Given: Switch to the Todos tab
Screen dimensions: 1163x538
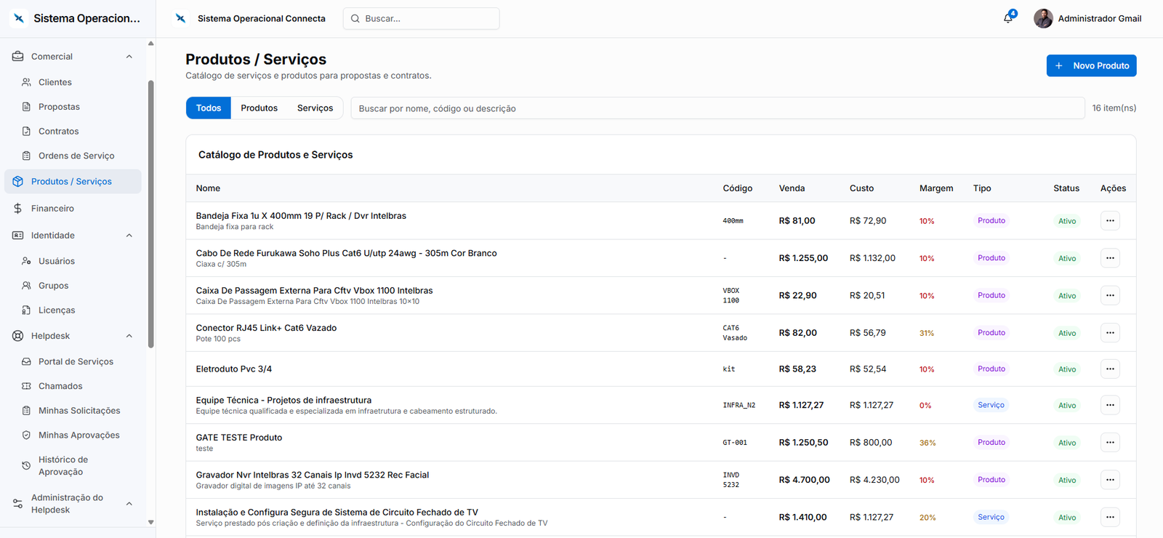Looking at the screenshot, I should coord(209,108).
